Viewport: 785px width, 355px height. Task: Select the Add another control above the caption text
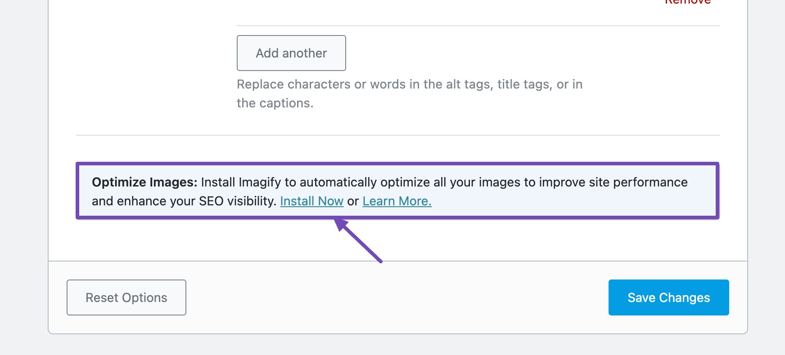click(x=291, y=53)
